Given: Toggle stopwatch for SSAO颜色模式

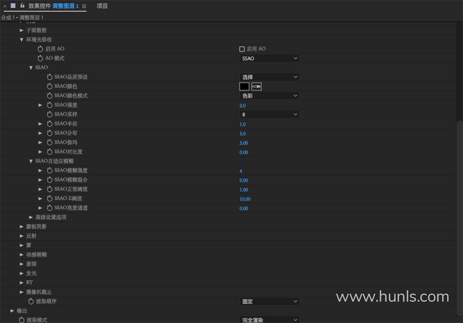Looking at the screenshot, I should tap(50, 96).
